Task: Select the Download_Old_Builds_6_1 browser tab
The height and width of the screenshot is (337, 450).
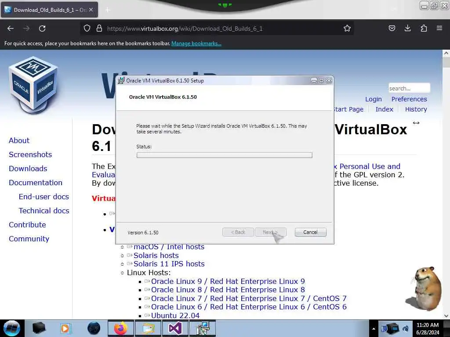Action: [49, 10]
